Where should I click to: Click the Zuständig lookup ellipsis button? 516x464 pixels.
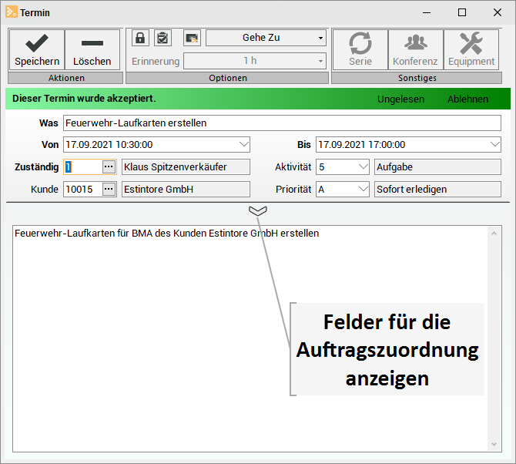click(x=109, y=166)
